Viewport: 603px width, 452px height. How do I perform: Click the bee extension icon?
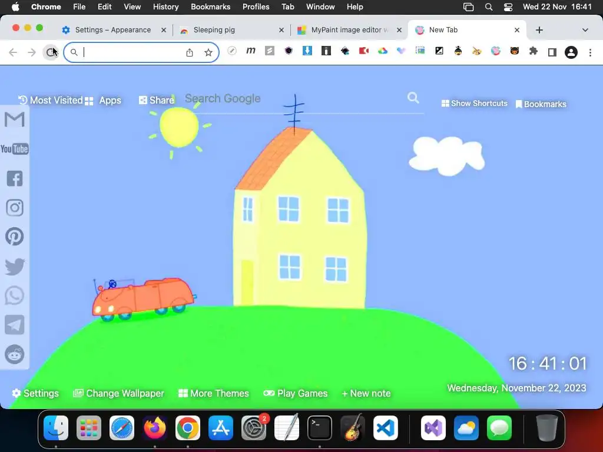click(x=458, y=51)
